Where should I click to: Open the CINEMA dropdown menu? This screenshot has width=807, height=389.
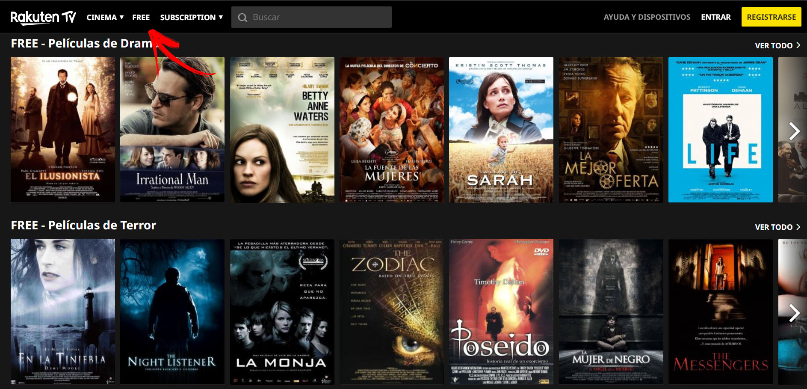(105, 17)
